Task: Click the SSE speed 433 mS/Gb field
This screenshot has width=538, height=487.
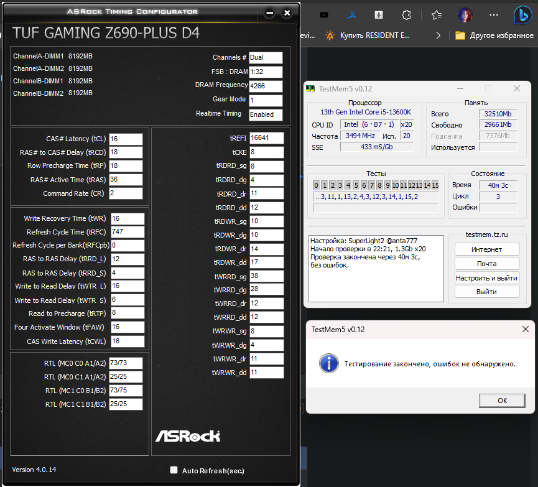Action: [x=377, y=147]
